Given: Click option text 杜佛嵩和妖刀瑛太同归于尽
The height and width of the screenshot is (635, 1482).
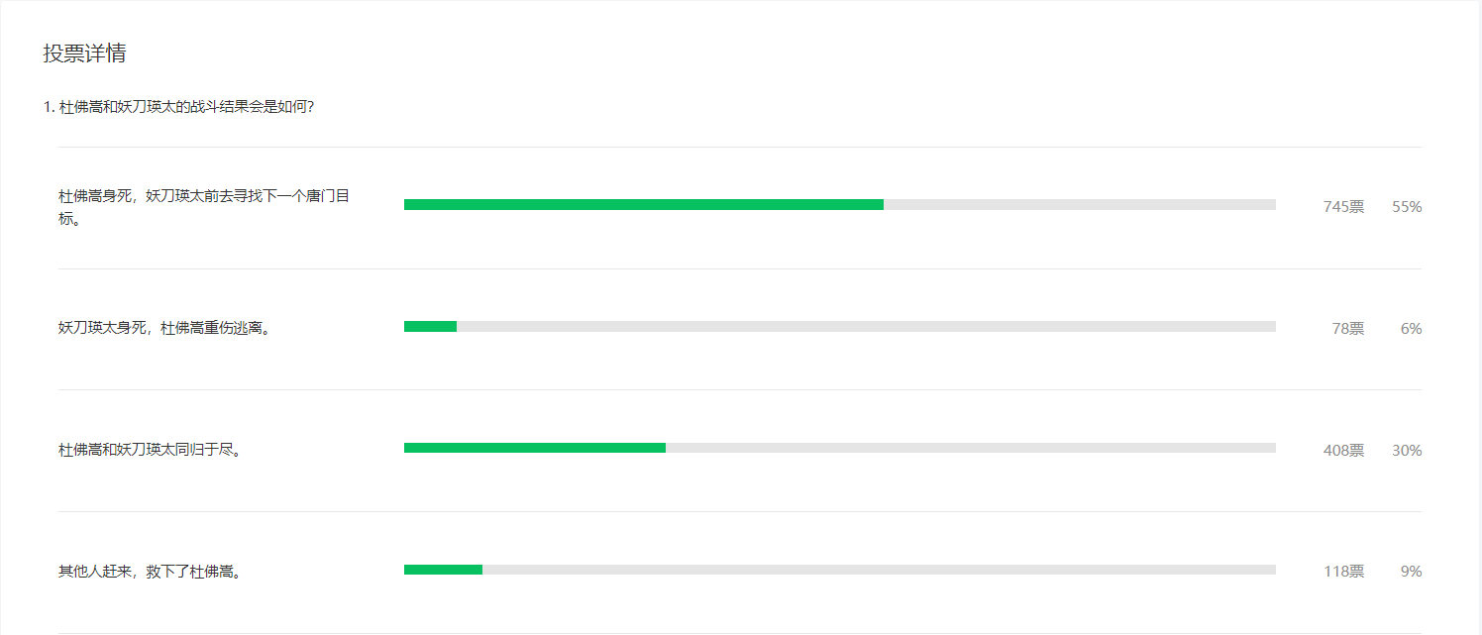Looking at the screenshot, I should coord(151,450).
